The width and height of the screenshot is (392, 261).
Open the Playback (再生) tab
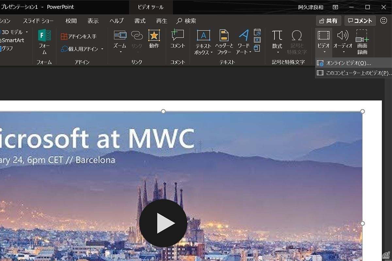[x=162, y=21]
